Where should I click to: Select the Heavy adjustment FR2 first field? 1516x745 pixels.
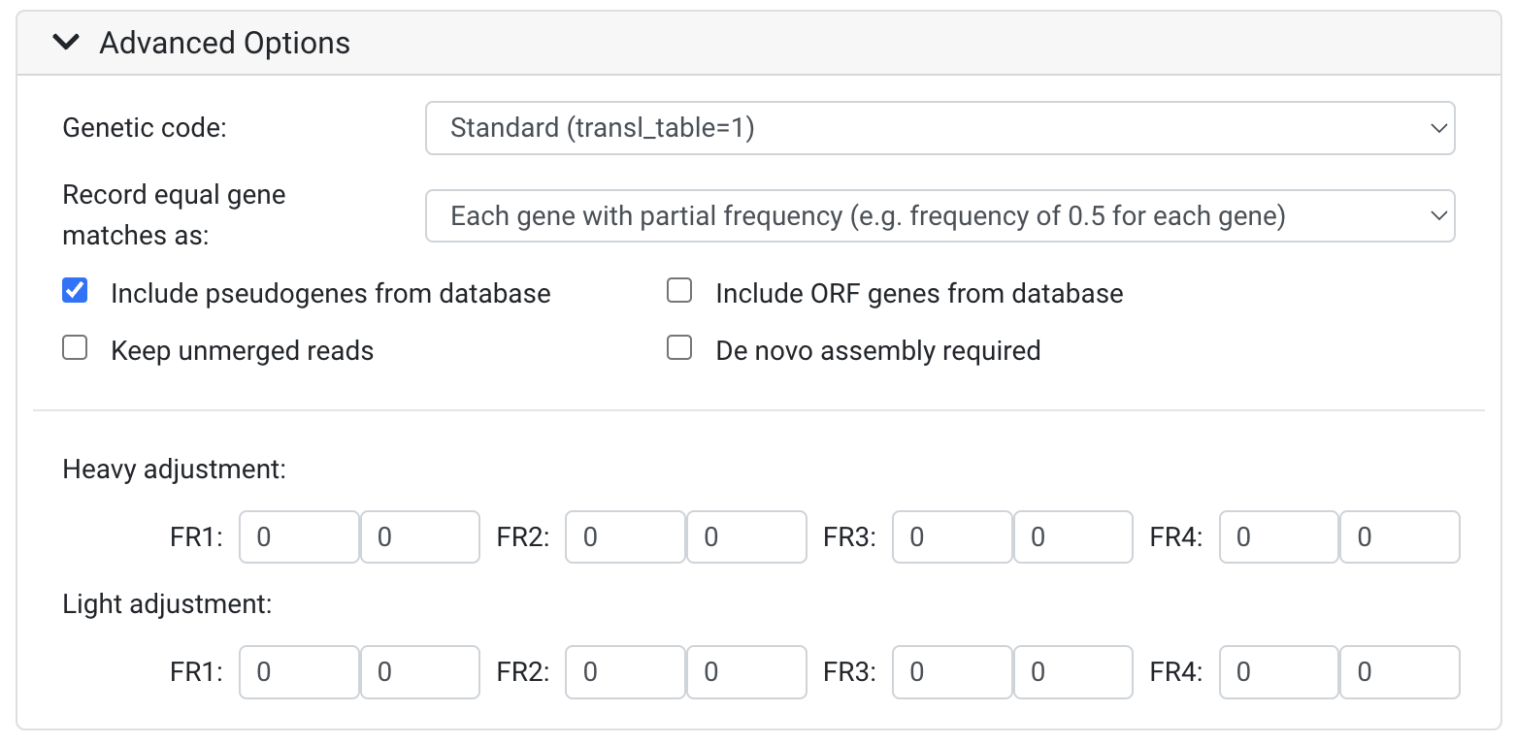point(626,537)
